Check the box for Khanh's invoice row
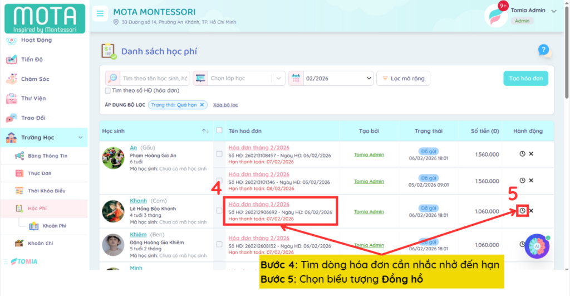This screenshot has height=296, width=570. click(x=219, y=211)
